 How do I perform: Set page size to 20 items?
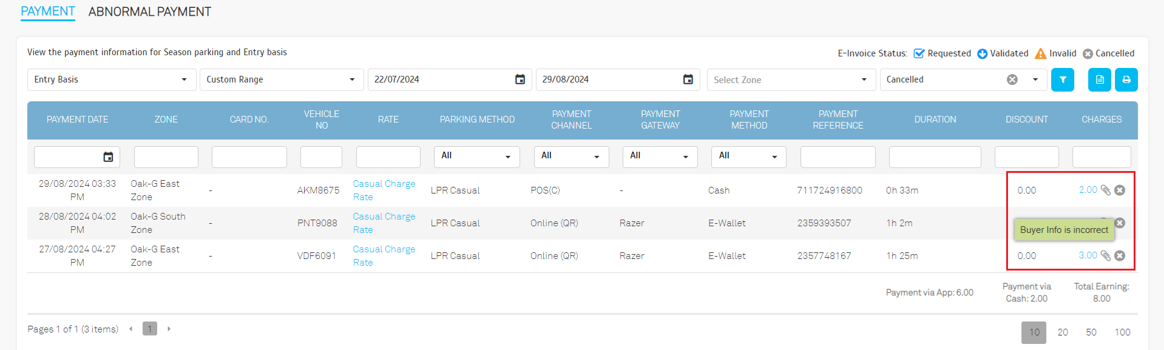[x=1062, y=332]
